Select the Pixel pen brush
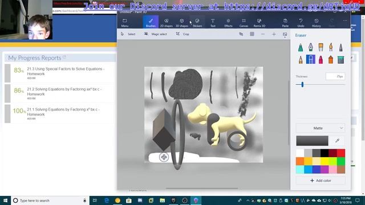 [x=341, y=47]
